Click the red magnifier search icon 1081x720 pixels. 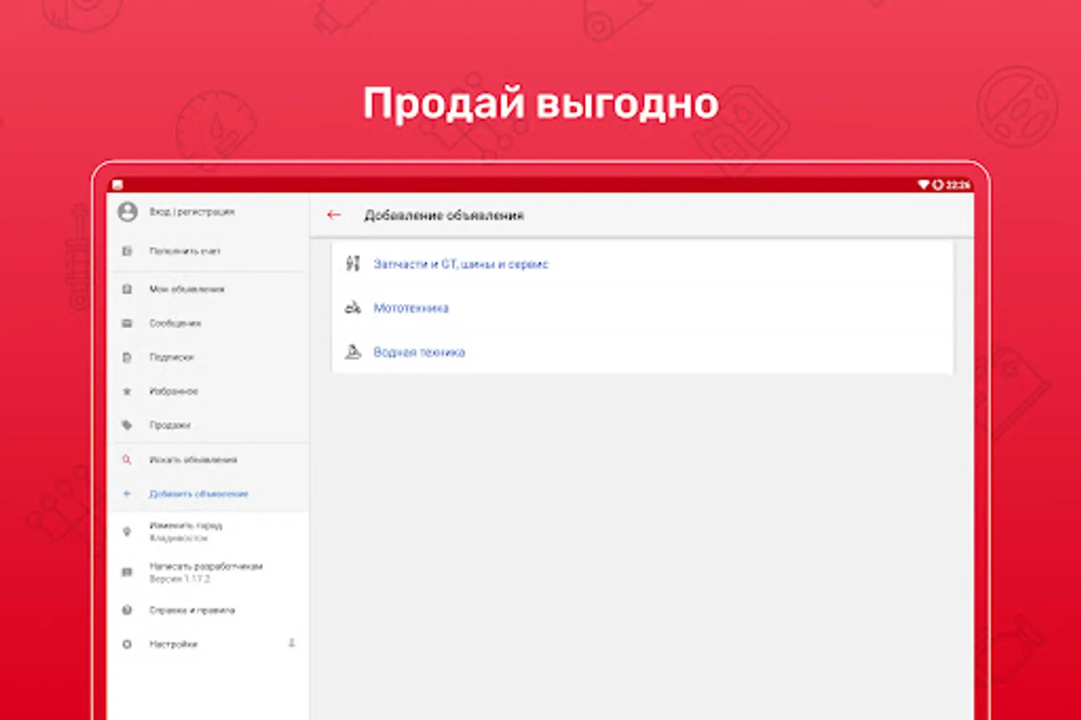pos(126,459)
